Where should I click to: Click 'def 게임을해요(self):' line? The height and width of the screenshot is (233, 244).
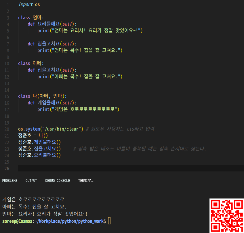[x=52, y=103]
